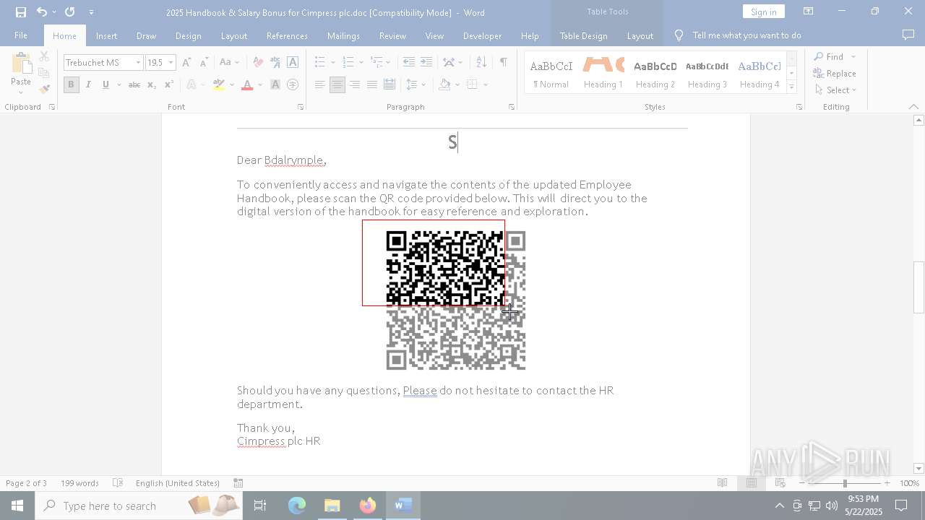
Task: Click the Format Painter brush icon
Action: pos(44,90)
